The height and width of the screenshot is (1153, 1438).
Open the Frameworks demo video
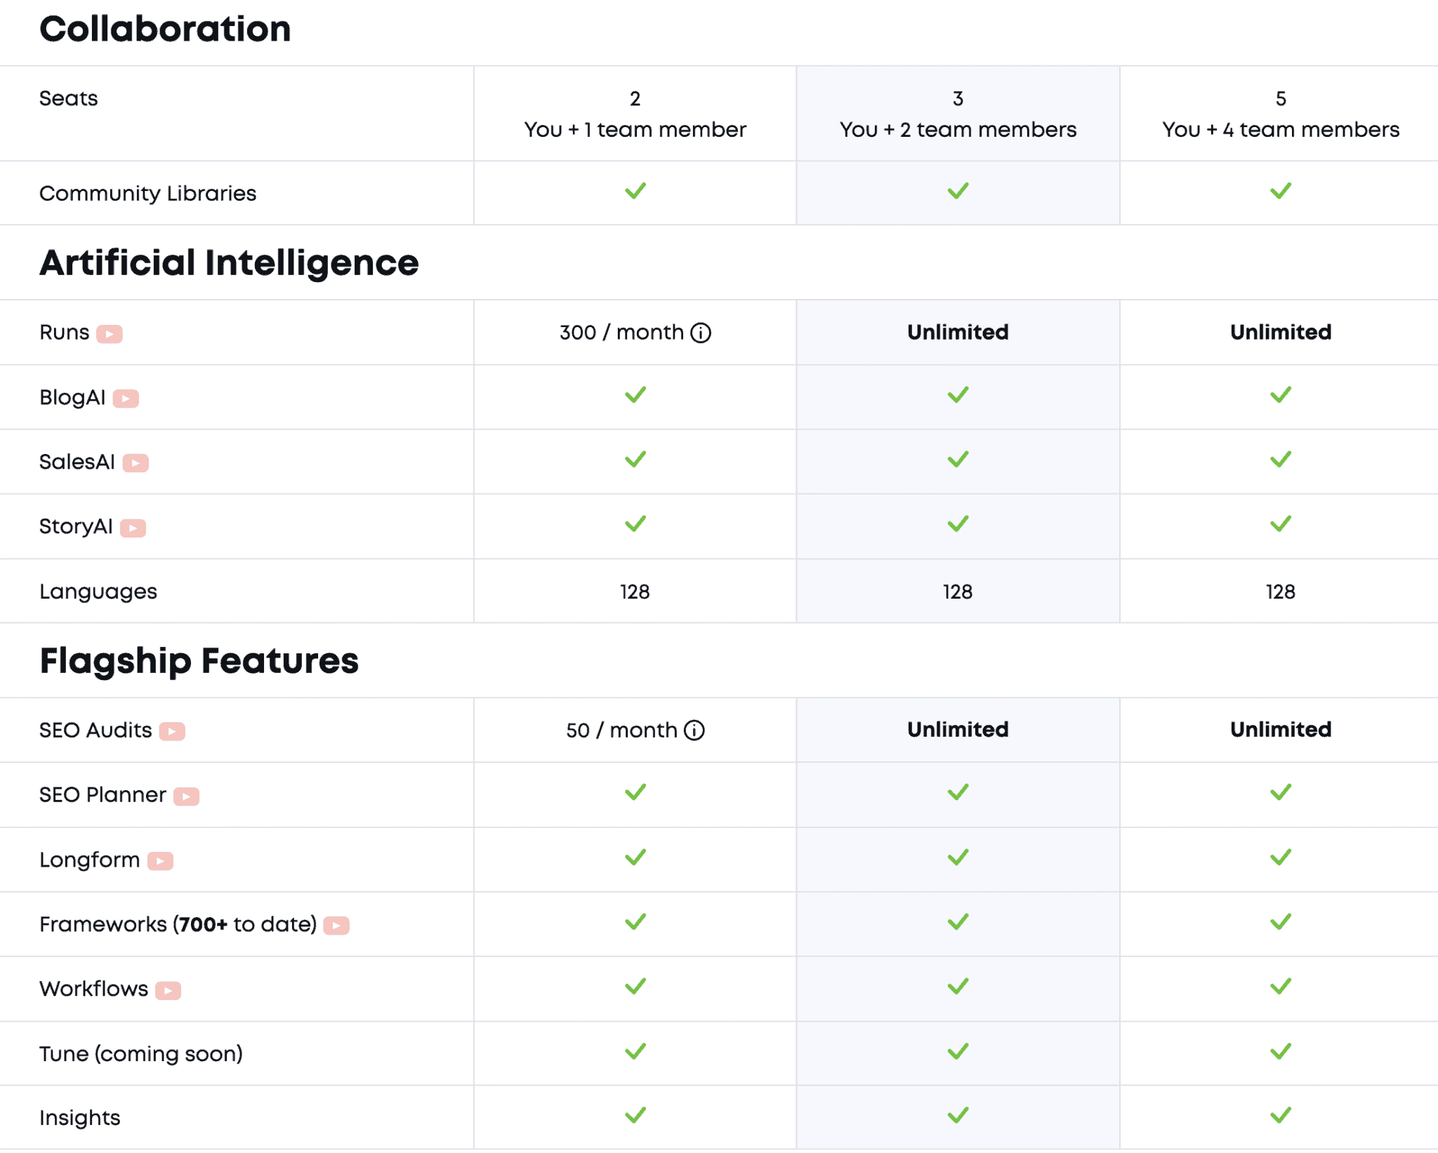point(337,925)
